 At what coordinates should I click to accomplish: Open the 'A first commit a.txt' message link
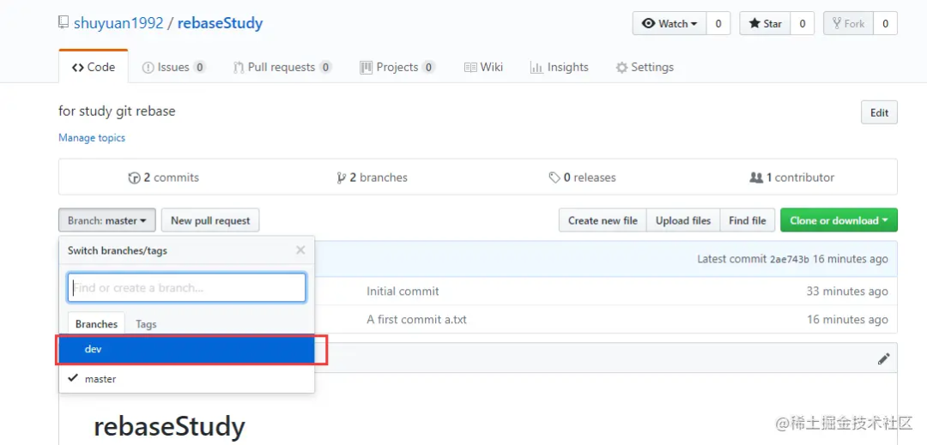417,319
